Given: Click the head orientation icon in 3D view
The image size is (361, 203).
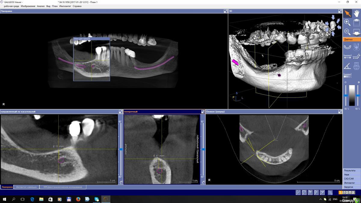Looking at the screenshot, I should (x=332, y=24).
